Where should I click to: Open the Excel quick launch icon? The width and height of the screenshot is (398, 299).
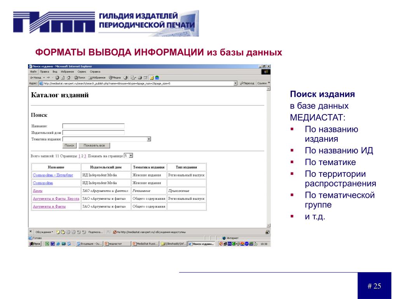click(47, 244)
